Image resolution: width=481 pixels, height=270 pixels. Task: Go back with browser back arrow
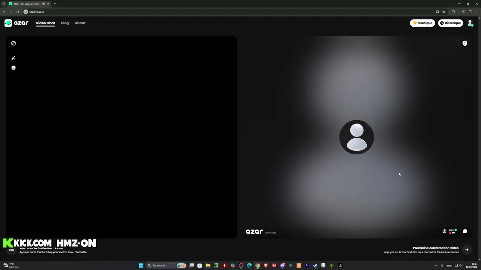point(4,12)
